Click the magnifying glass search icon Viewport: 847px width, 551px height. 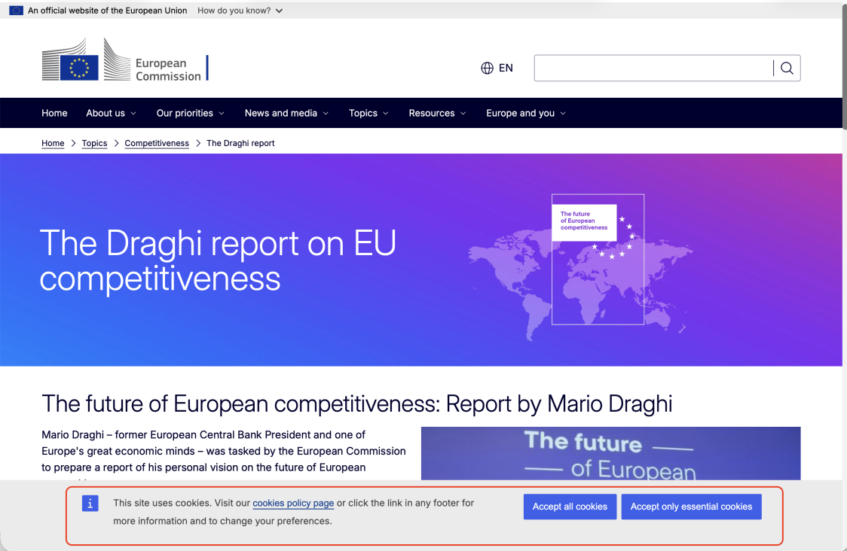787,68
